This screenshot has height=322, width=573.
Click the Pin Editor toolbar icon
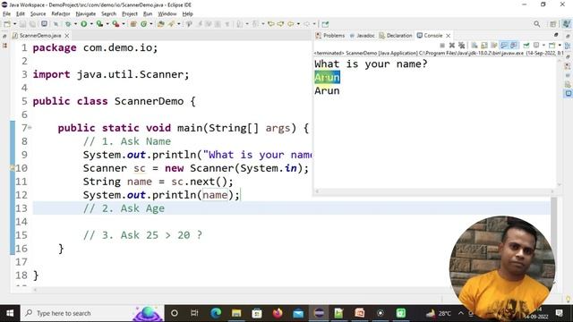(325, 24)
